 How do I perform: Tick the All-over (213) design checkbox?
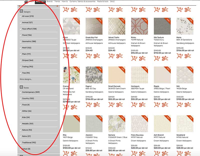tap(20, 17)
